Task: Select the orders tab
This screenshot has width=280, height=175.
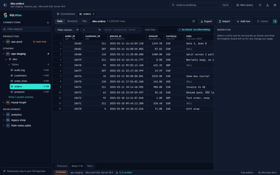Action: pyautogui.click(x=87, y=14)
